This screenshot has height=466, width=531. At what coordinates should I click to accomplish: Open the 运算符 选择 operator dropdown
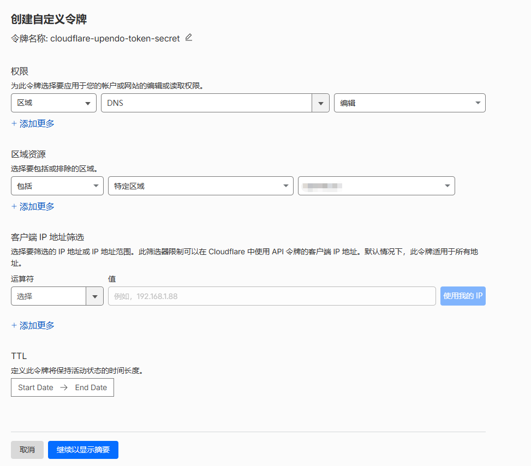pyautogui.click(x=57, y=296)
